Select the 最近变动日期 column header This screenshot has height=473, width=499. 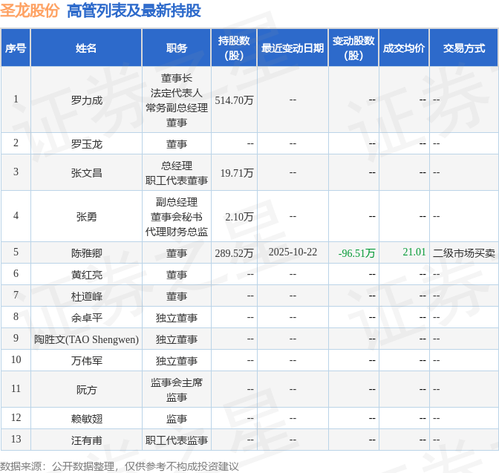pyautogui.click(x=293, y=48)
